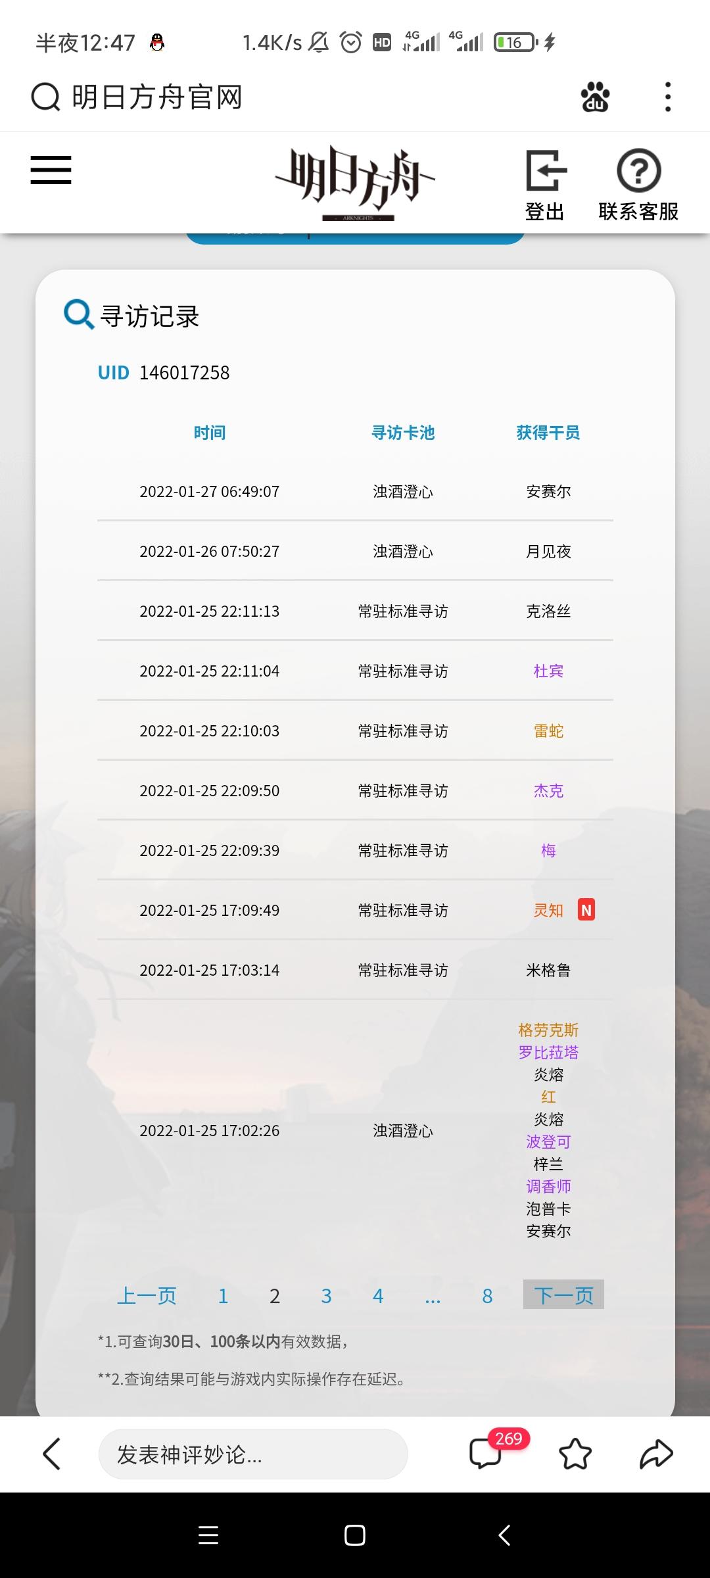Jump to page 4 of records
710x1578 pixels.
tap(378, 1296)
